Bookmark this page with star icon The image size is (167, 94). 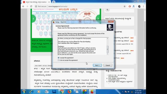pos(124,6)
